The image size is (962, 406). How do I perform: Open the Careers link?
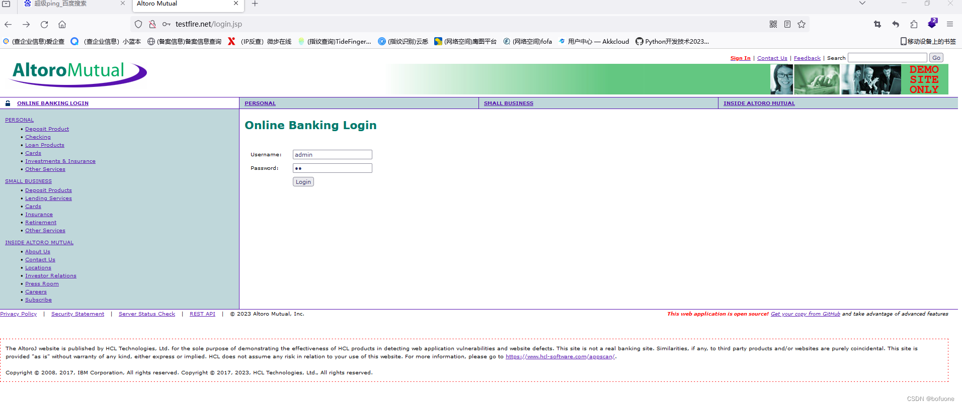tap(36, 292)
